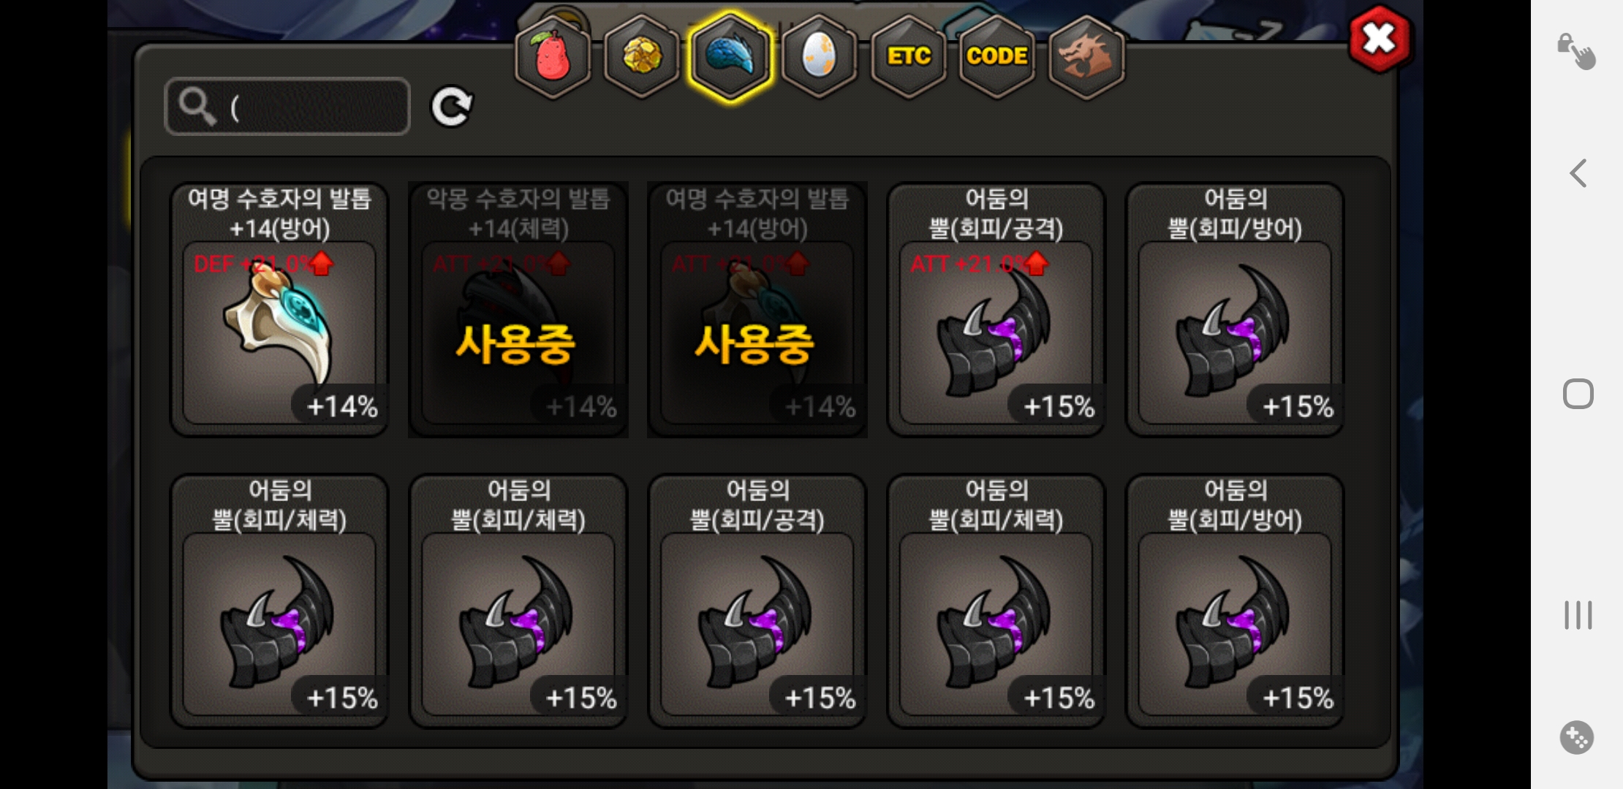The height and width of the screenshot is (789, 1623).
Task: Close the inventory window with red X
Action: click(x=1380, y=39)
